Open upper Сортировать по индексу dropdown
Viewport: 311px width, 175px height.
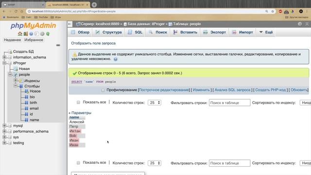[x=306, y=103]
